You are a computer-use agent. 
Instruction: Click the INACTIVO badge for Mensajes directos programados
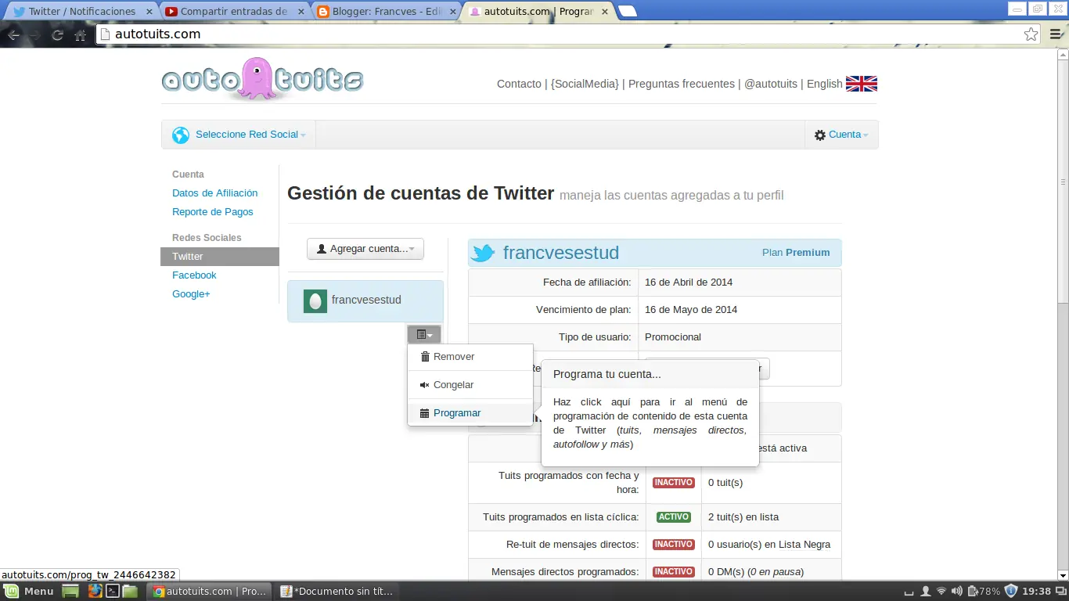[674, 572]
